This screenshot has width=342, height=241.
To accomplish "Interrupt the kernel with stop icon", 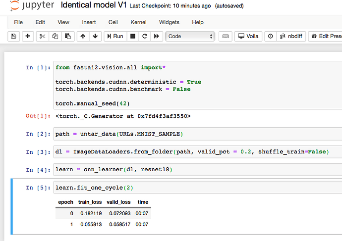I will click(133, 36).
